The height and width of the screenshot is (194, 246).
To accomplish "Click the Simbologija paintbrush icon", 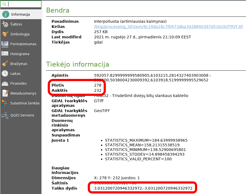I will tap(5, 34).
